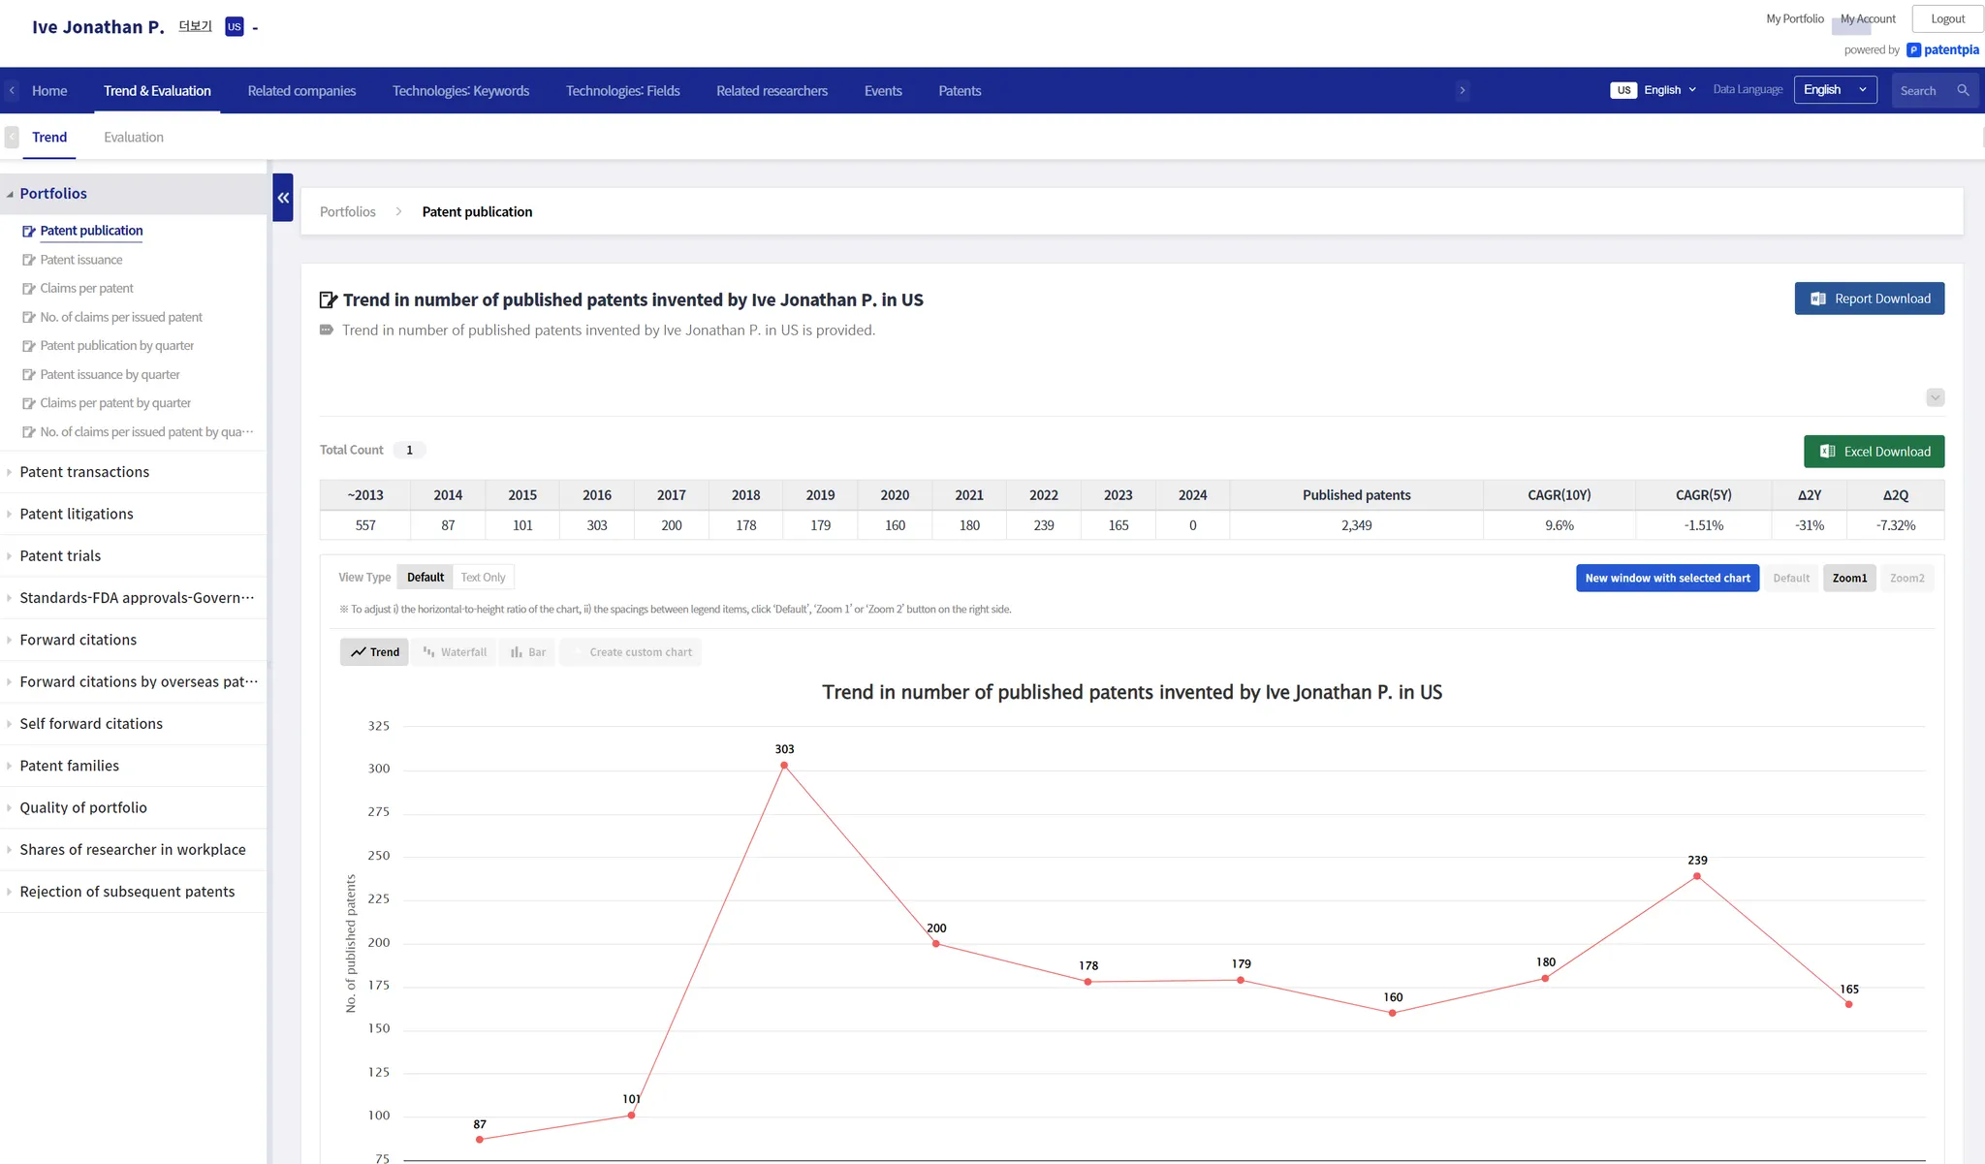This screenshot has width=1985, height=1164.
Task: Expand the Forward citations section
Action: [78, 640]
